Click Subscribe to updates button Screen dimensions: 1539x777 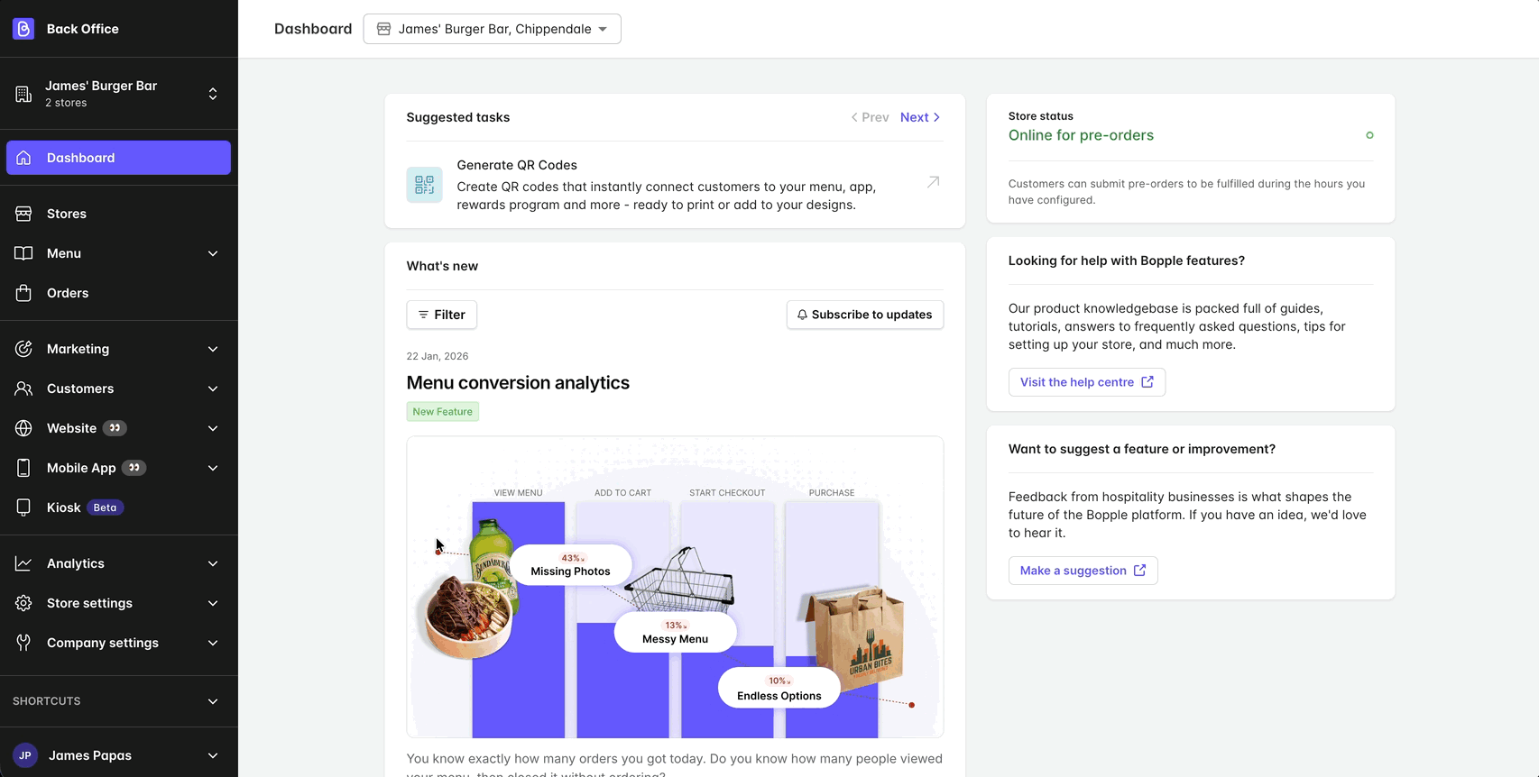(864, 315)
